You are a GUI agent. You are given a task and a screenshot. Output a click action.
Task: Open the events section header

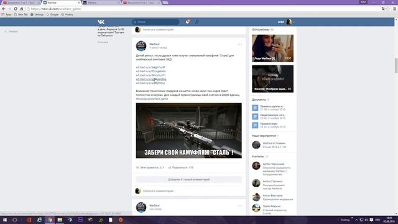(265, 136)
